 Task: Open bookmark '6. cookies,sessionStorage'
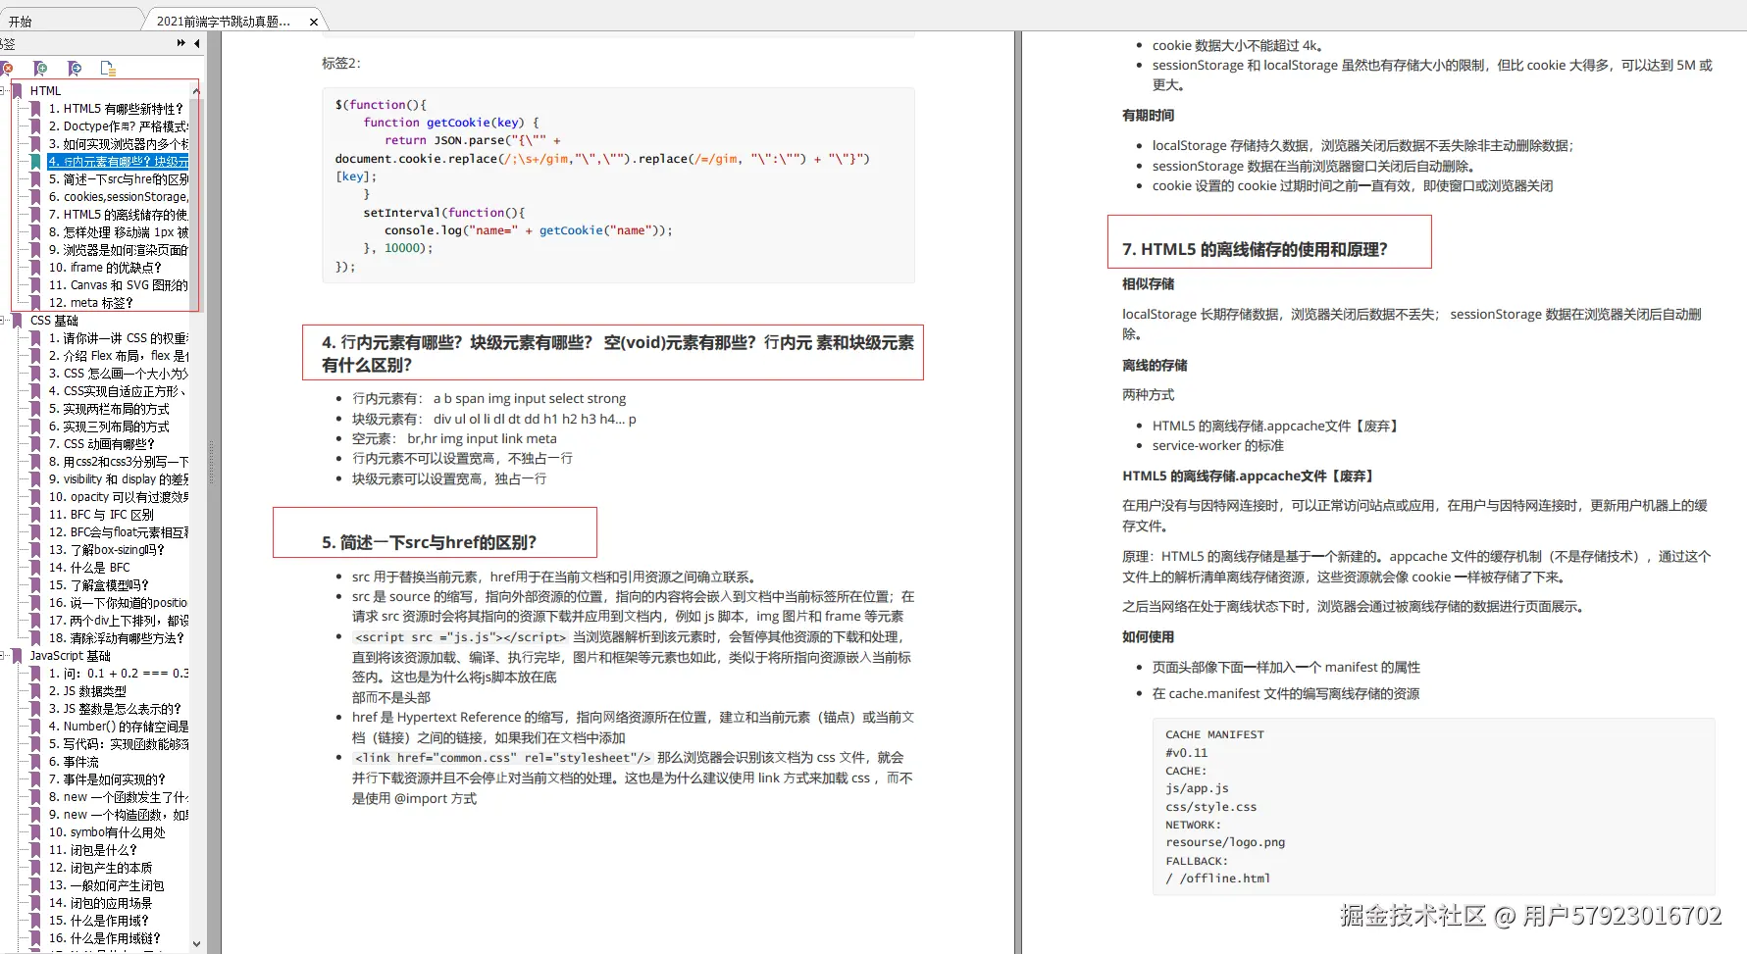[x=118, y=197]
